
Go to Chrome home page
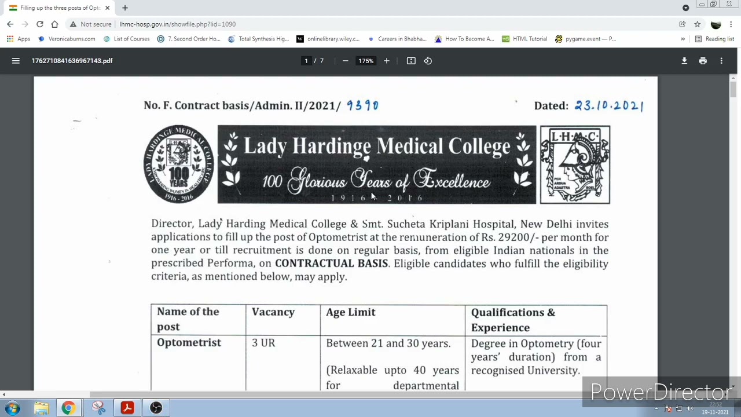(54, 24)
